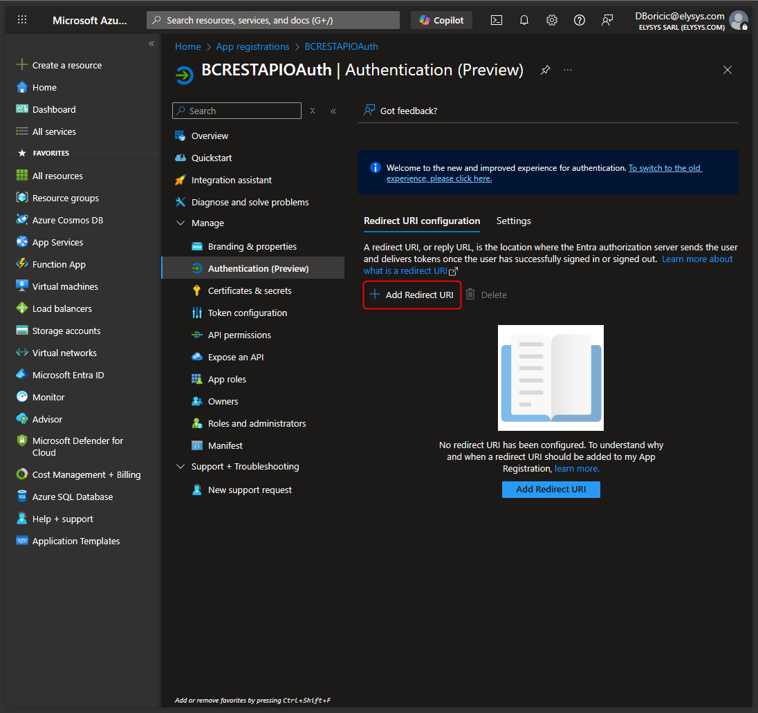Click the Copilot button
Image resolution: width=758 pixels, height=713 pixels.
[x=442, y=20]
